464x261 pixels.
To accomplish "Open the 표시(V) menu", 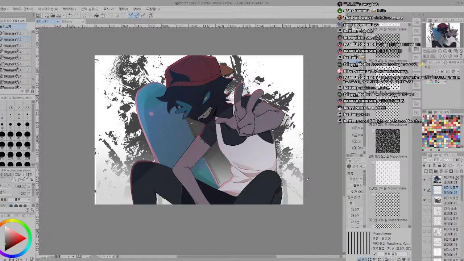I will click(108, 9).
